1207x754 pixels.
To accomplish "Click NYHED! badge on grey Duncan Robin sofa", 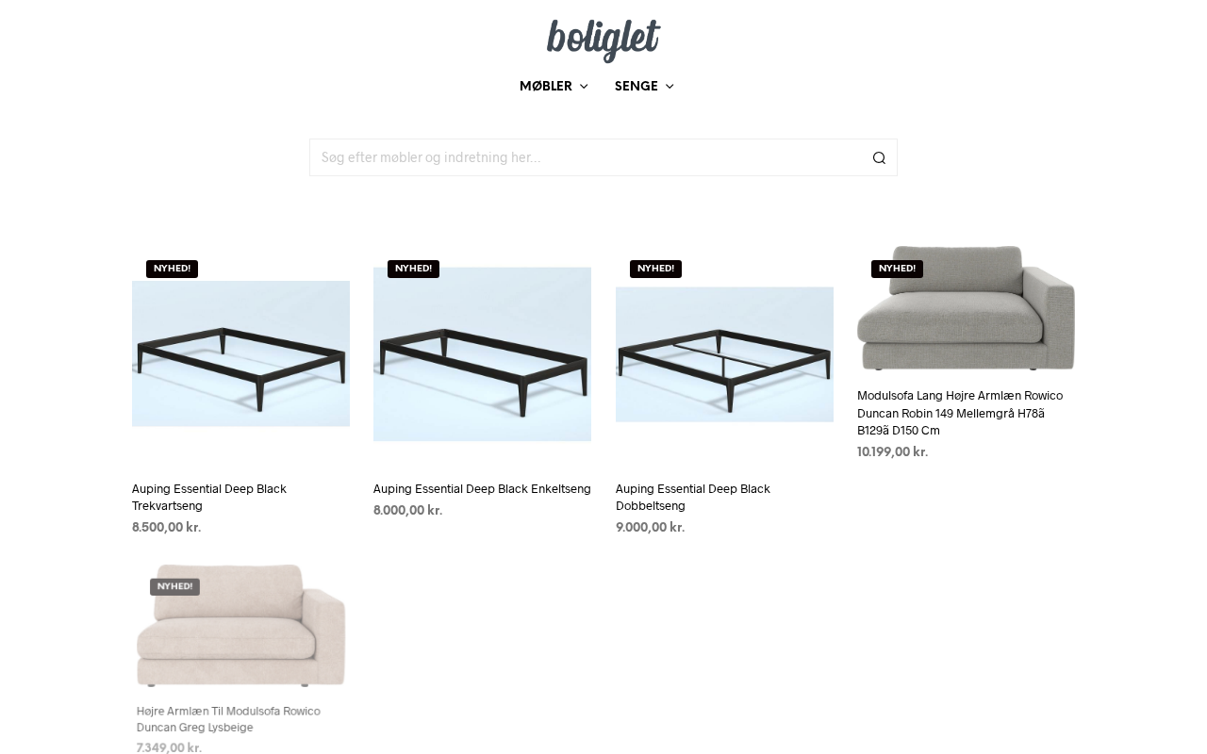I will click(897, 269).
